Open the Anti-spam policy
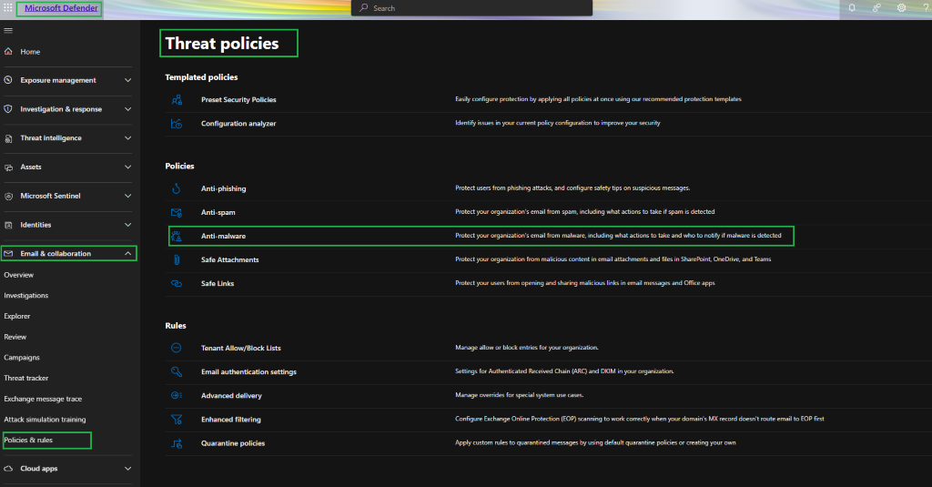This screenshot has width=932, height=487. [218, 212]
